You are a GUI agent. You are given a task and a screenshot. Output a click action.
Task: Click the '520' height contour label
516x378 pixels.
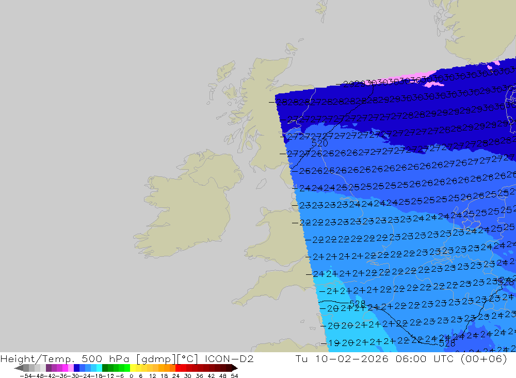tap(319, 143)
